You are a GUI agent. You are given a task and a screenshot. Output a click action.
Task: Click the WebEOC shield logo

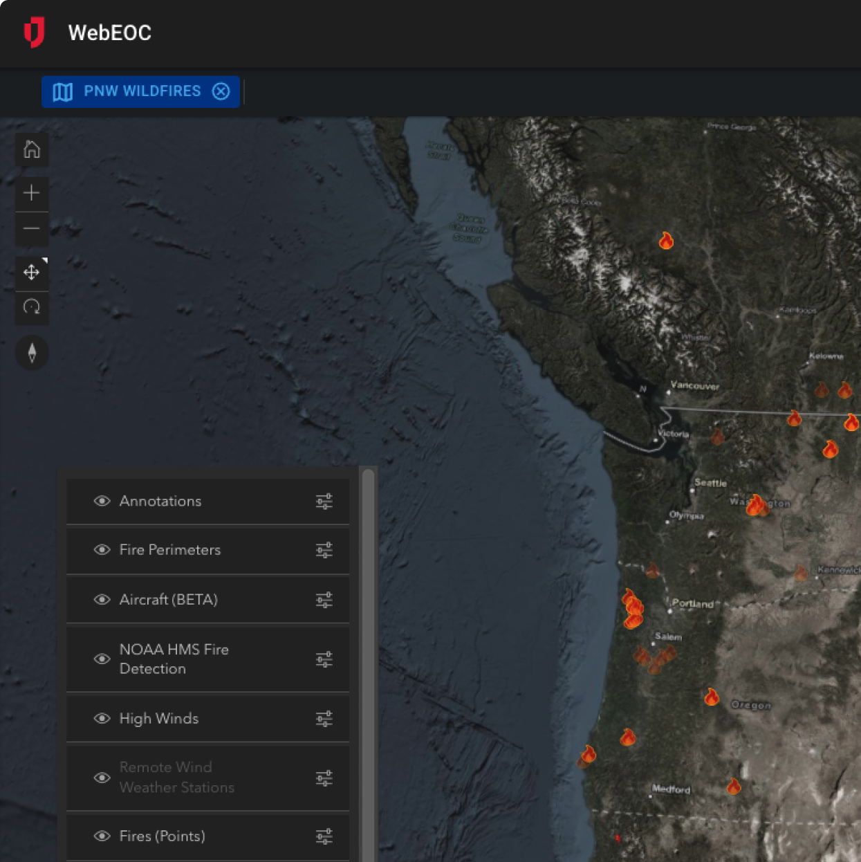tap(35, 33)
